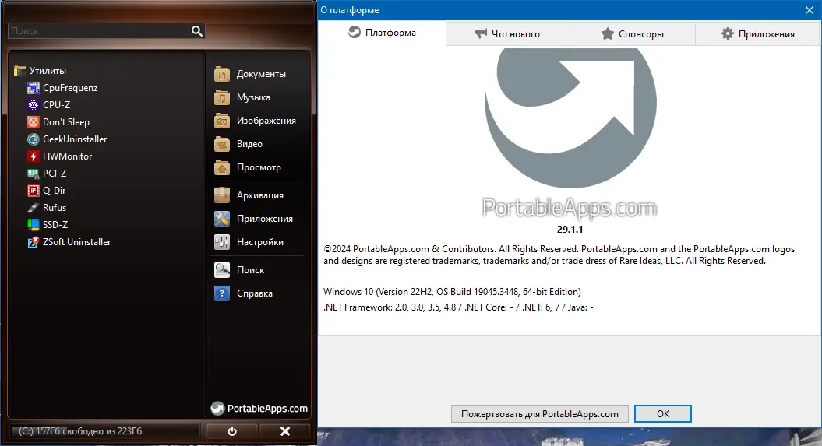Image resolution: width=822 pixels, height=446 pixels.
Task: Click the SSD-Z app icon
Action: (33, 225)
